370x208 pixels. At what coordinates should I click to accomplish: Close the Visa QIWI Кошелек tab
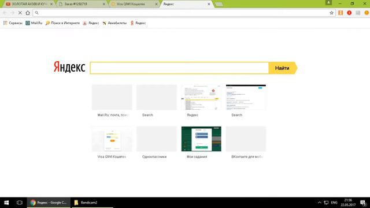(x=156, y=4)
